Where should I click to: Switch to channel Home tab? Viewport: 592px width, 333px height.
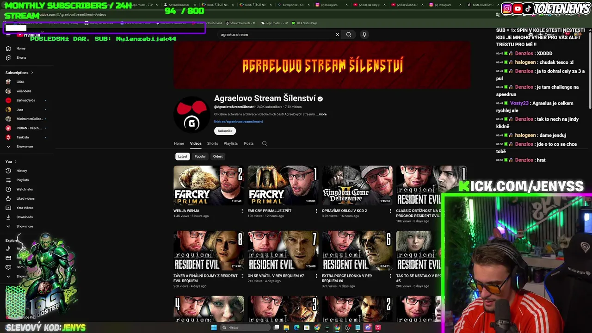pos(179,143)
